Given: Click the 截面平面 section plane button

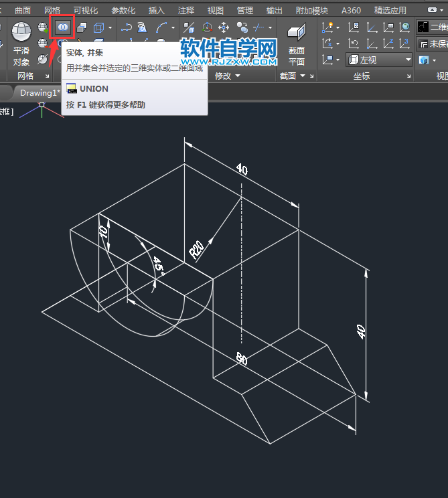Looking at the screenshot, I should pos(297,44).
